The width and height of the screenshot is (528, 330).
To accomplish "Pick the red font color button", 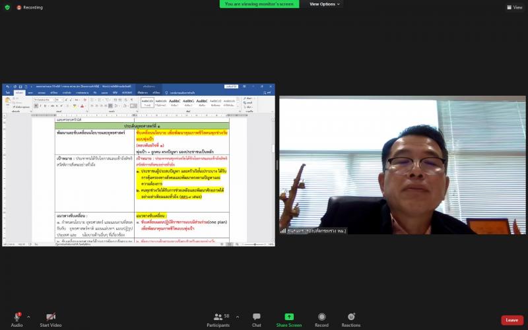I will (82, 106).
